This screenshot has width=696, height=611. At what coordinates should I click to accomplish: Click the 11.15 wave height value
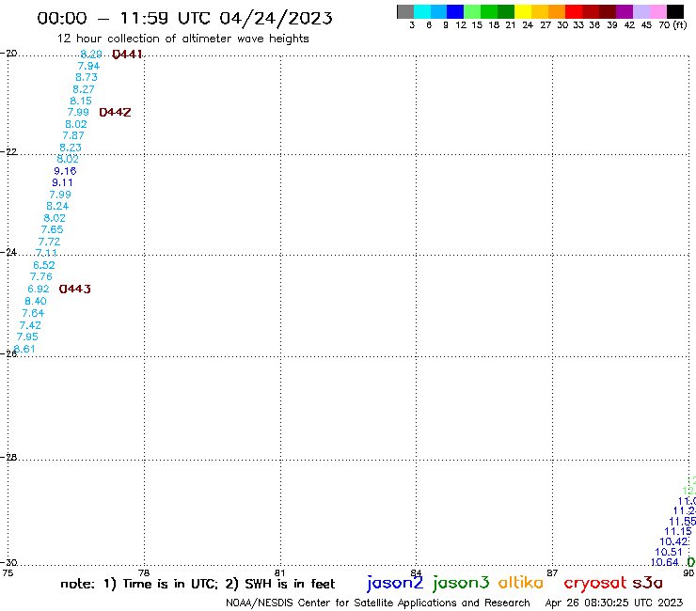678,531
